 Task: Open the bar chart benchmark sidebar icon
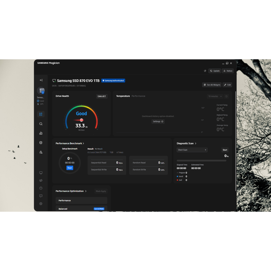point(41,133)
